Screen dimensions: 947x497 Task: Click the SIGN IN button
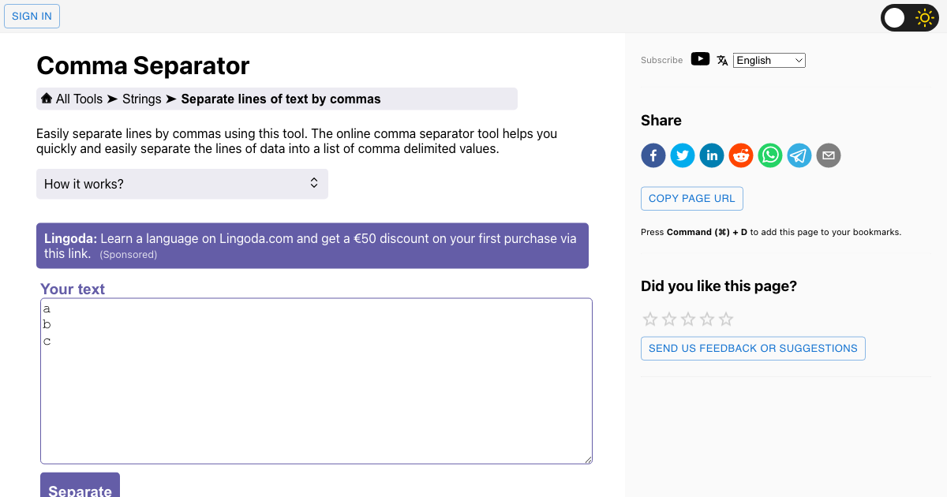32,16
